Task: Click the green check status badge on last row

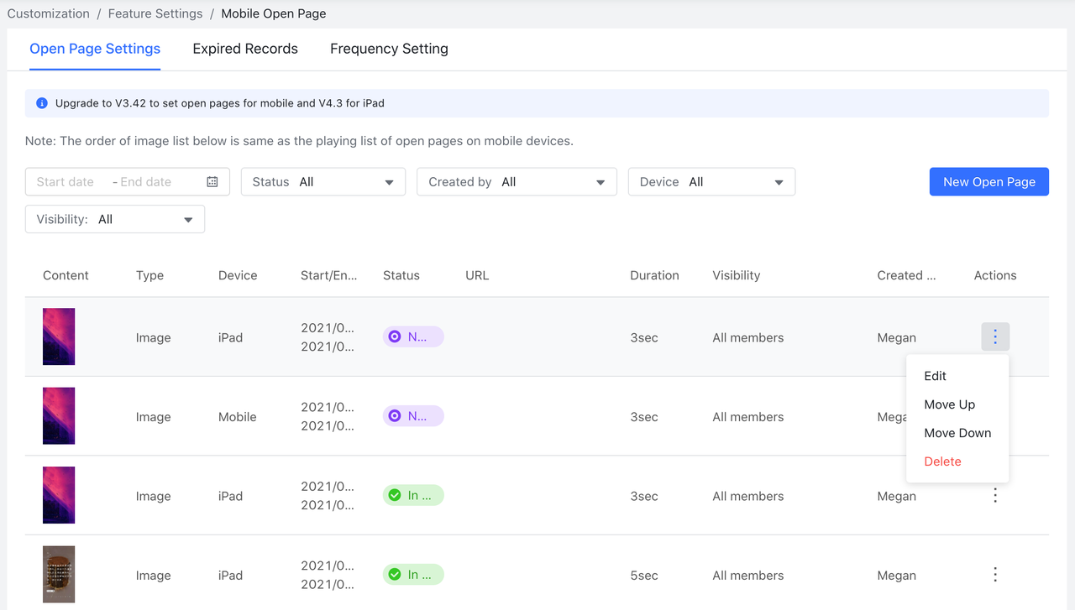Action: 412,574
